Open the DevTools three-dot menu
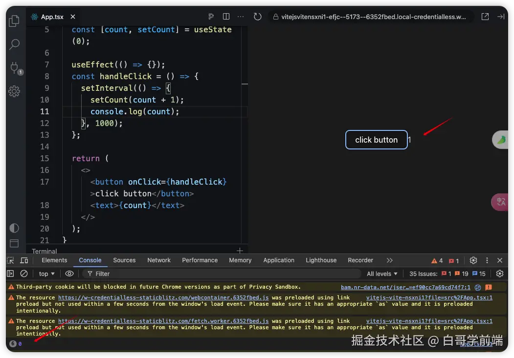Viewport: 514px width, 358px height. [x=487, y=260]
